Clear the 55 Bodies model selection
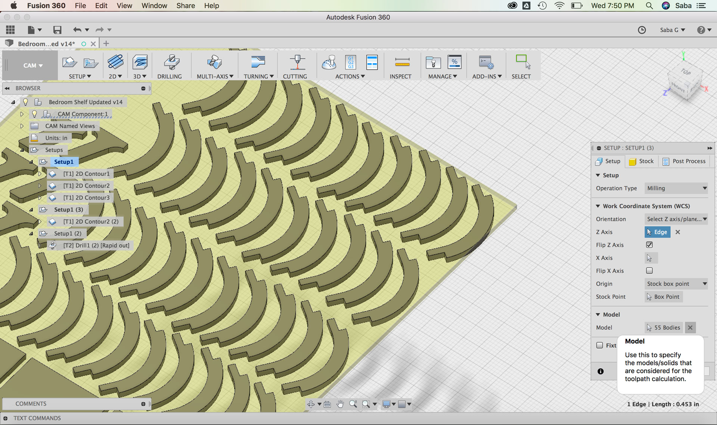Viewport: 717px width, 425px height. [x=690, y=328]
